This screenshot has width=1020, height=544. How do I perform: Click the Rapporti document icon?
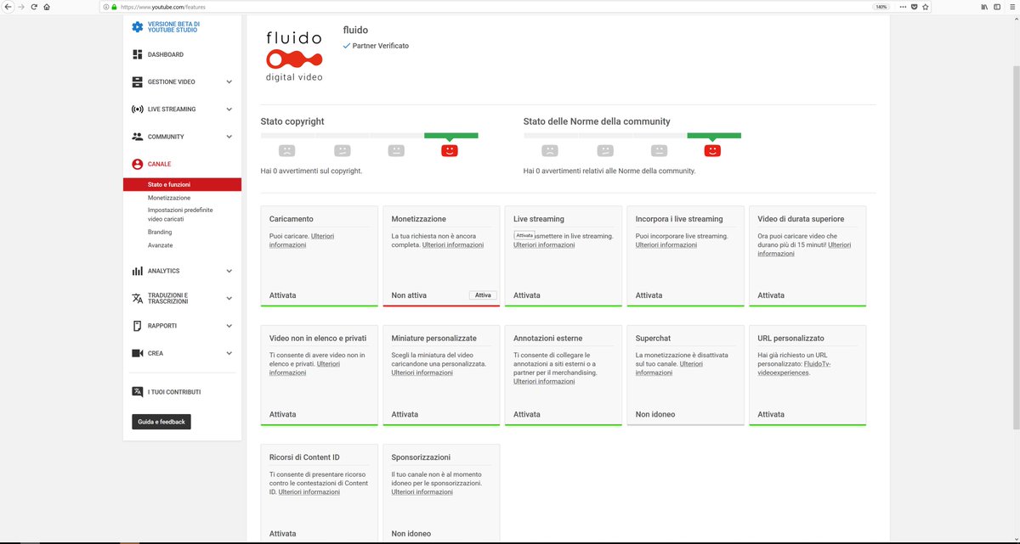pyautogui.click(x=137, y=326)
